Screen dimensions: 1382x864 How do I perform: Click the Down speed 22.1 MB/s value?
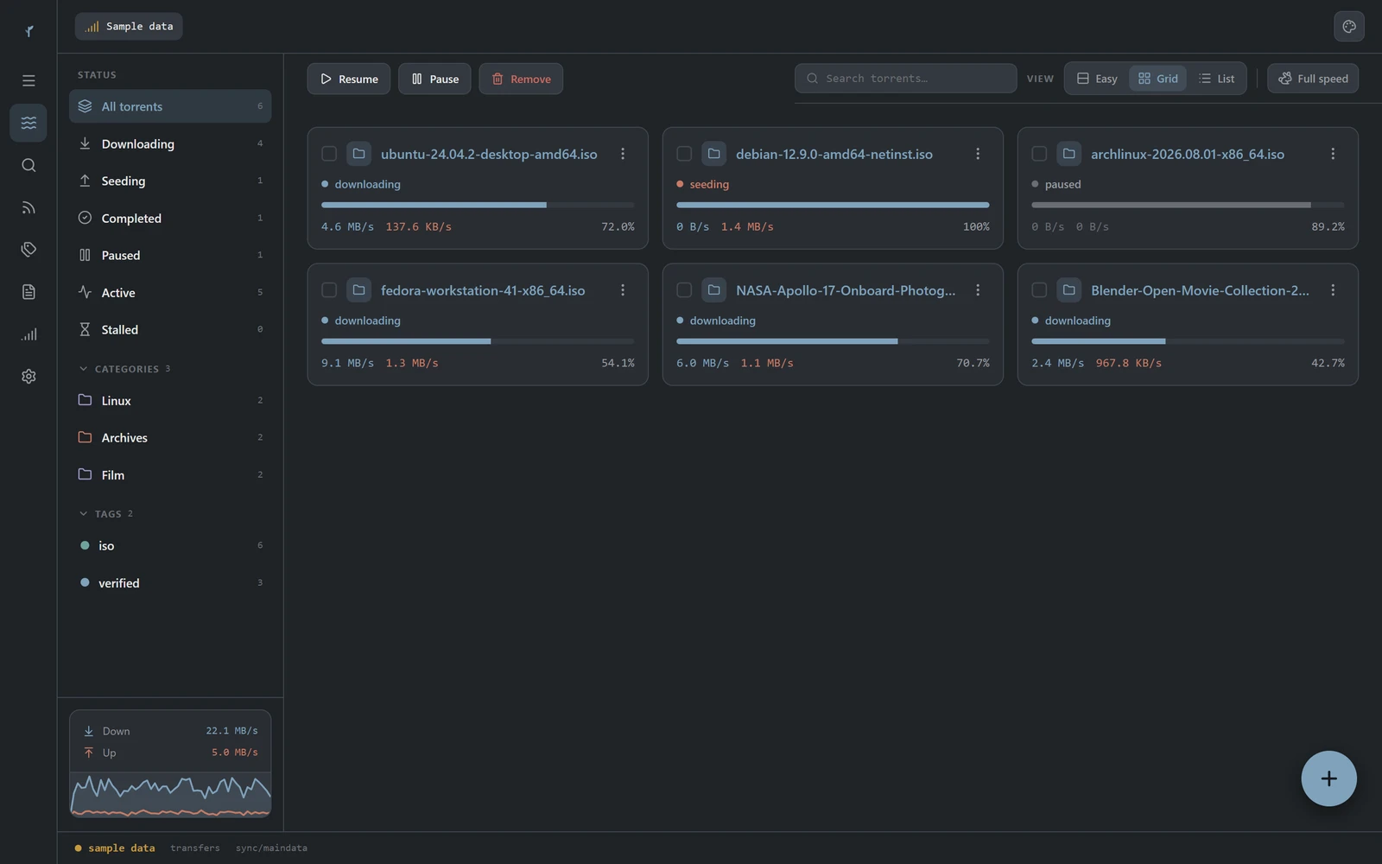231,731
